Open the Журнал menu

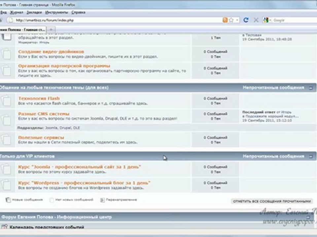[x=17, y=13]
